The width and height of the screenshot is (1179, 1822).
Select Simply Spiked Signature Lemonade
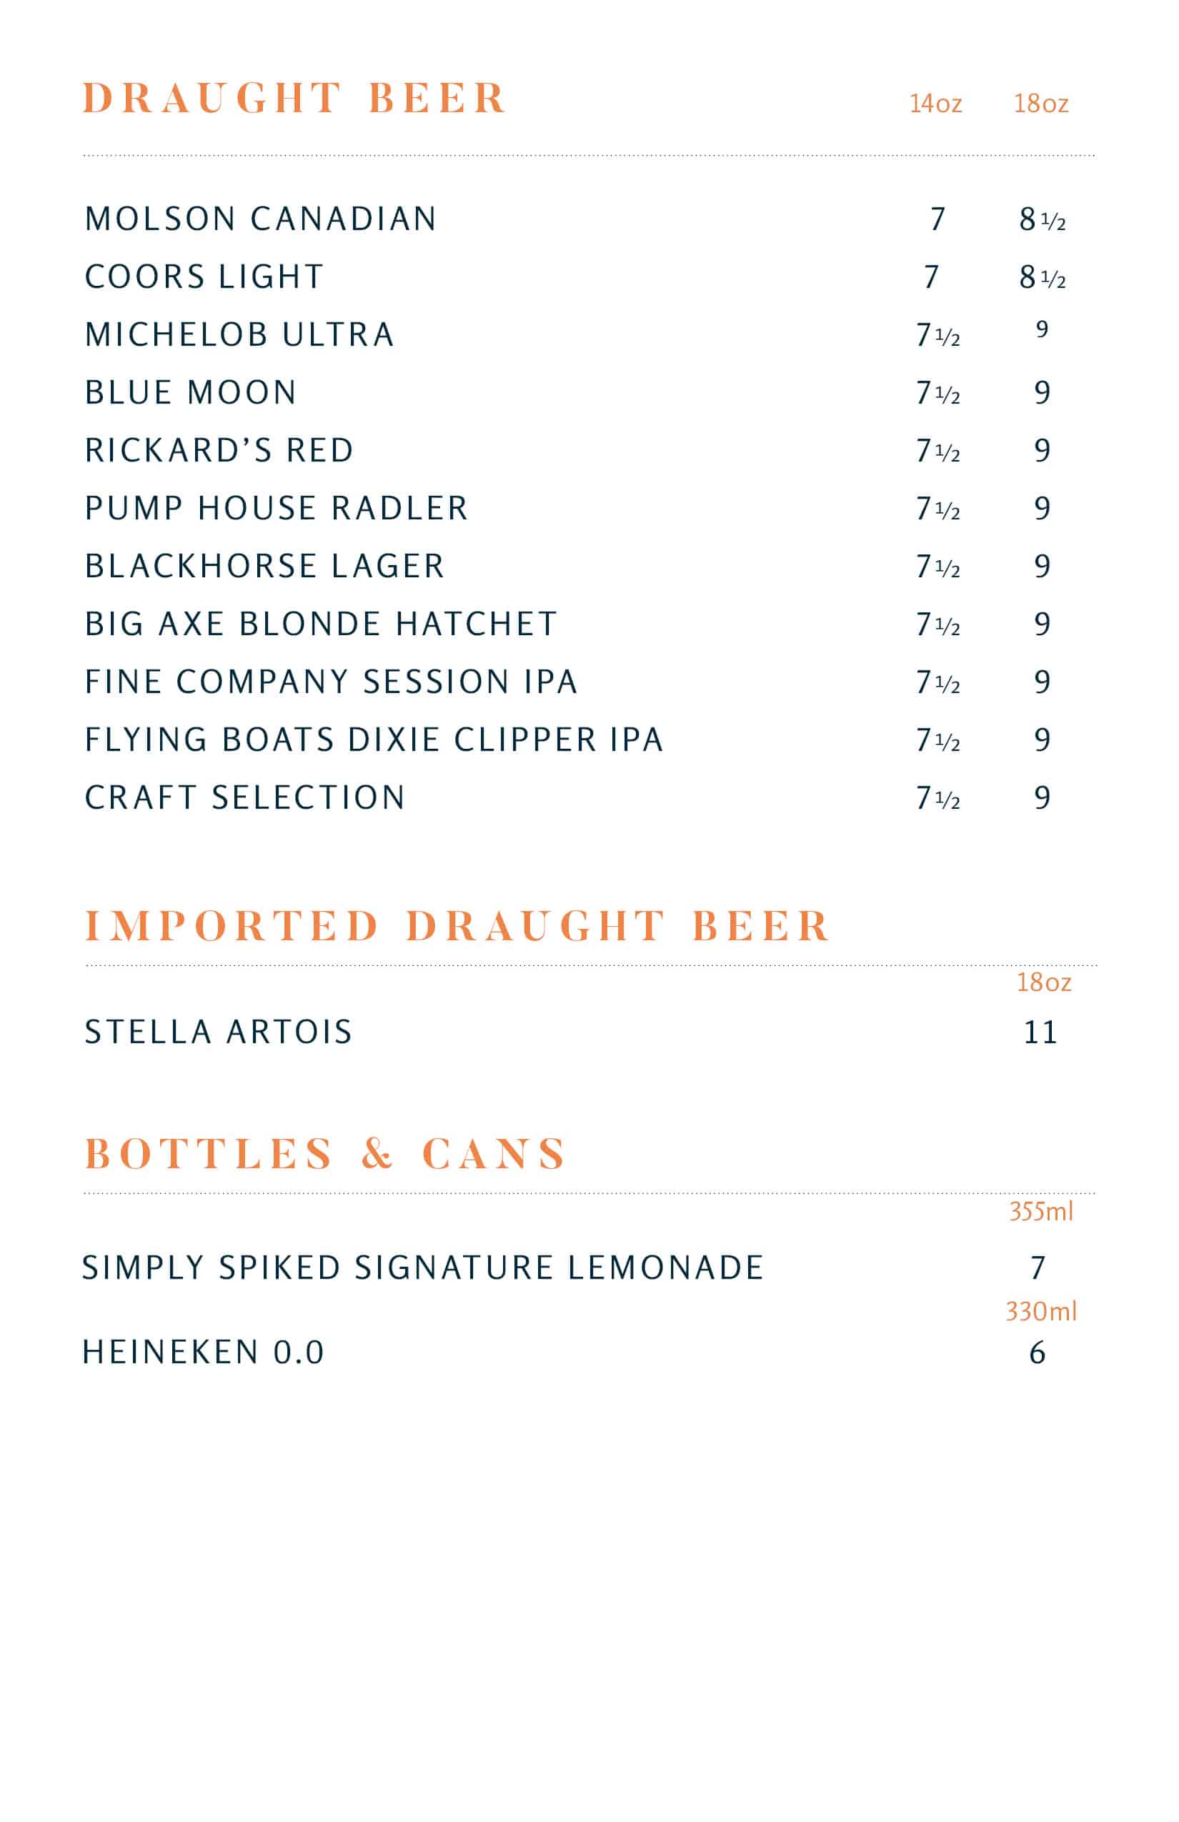(422, 1268)
